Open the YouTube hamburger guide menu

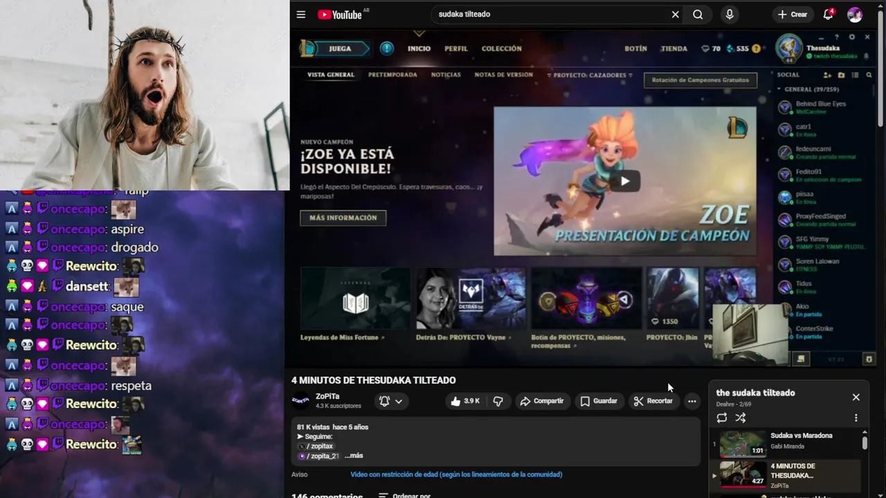click(301, 15)
